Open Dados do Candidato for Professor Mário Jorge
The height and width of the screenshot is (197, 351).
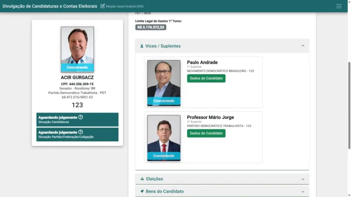click(206, 133)
